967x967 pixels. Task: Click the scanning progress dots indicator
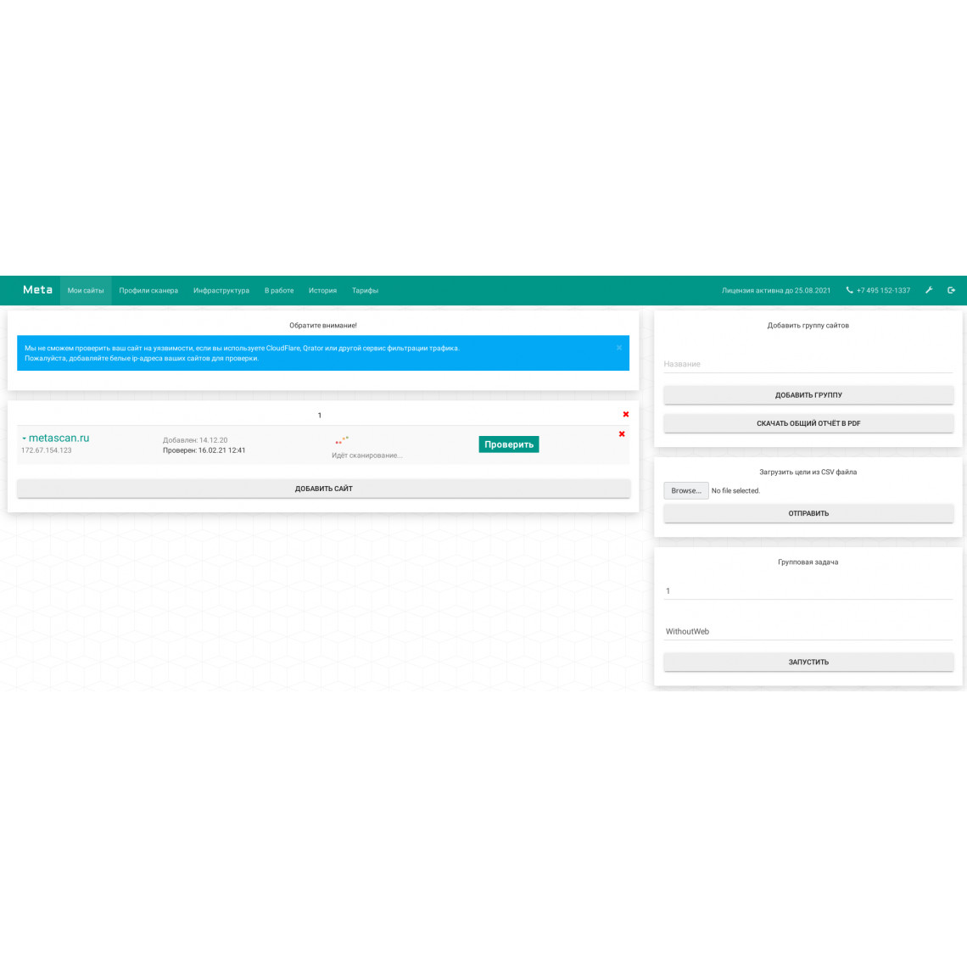click(343, 440)
